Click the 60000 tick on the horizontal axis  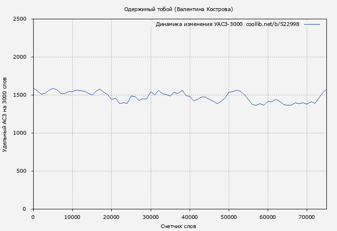click(x=268, y=218)
